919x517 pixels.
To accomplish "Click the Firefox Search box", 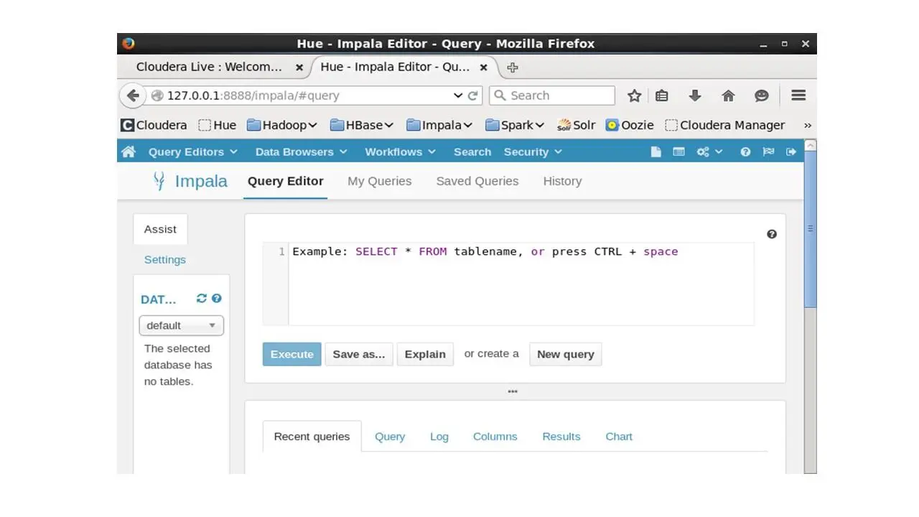I will pyautogui.click(x=552, y=96).
